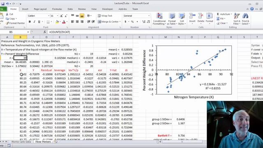Open Format as Table gallery

(172, 19)
